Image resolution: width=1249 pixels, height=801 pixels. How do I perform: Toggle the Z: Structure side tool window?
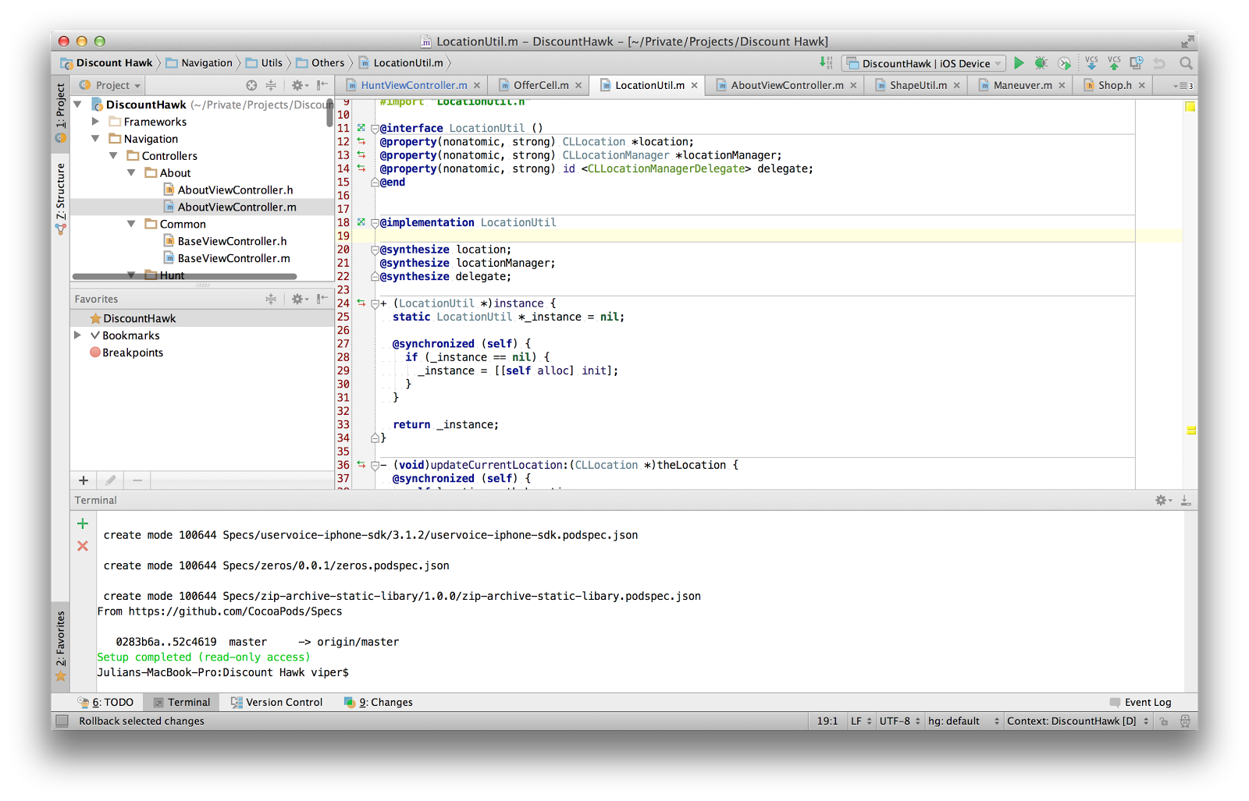(x=60, y=198)
